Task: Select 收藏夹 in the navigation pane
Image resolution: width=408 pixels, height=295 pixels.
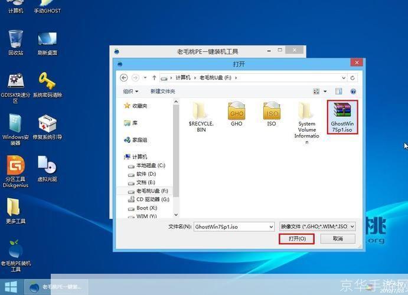Action: click(136, 106)
